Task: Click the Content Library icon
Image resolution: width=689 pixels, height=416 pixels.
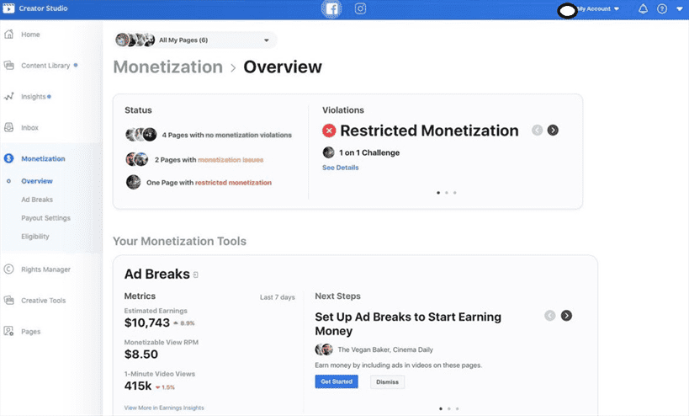Action: [x=8, y=65]
